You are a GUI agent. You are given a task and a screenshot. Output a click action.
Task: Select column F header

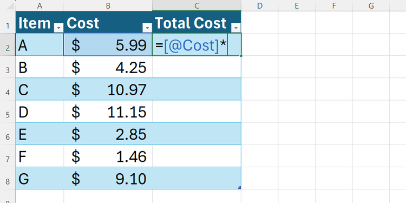coord(334,5)
